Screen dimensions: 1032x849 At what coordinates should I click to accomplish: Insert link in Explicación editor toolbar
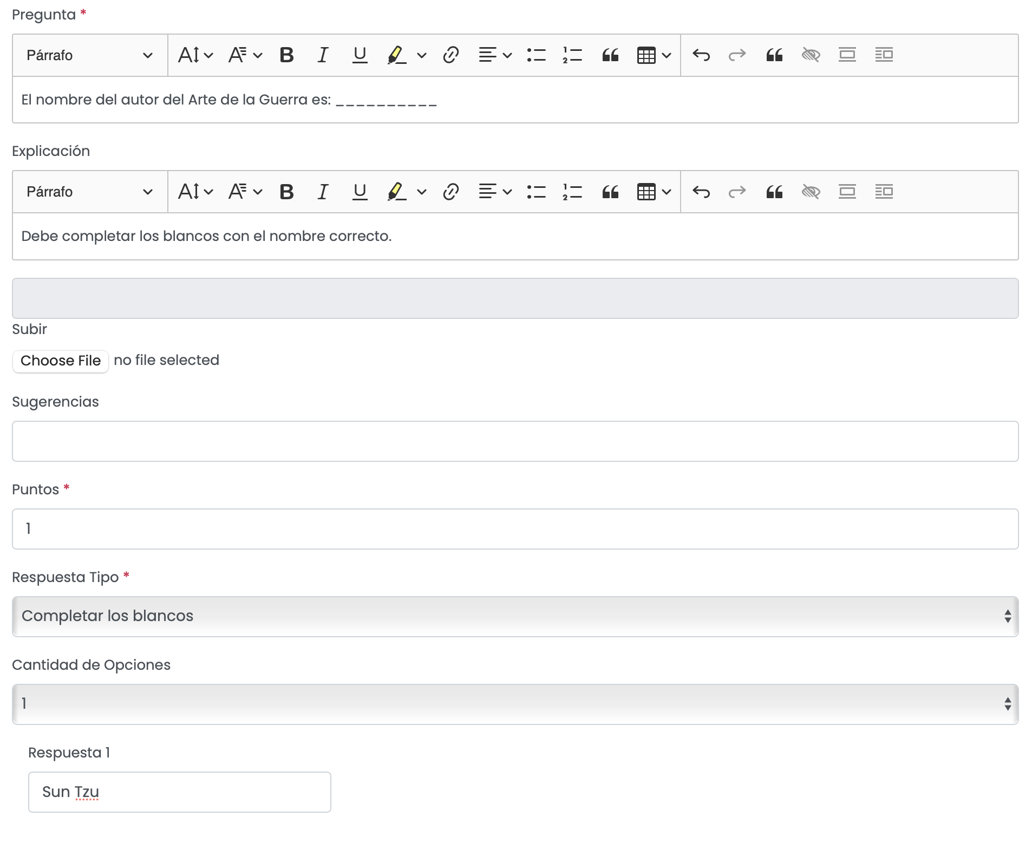point(451,192)
